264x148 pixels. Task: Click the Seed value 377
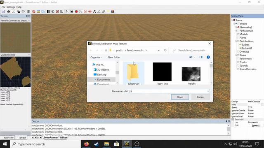pyautogui.click(x=250, y=107)
